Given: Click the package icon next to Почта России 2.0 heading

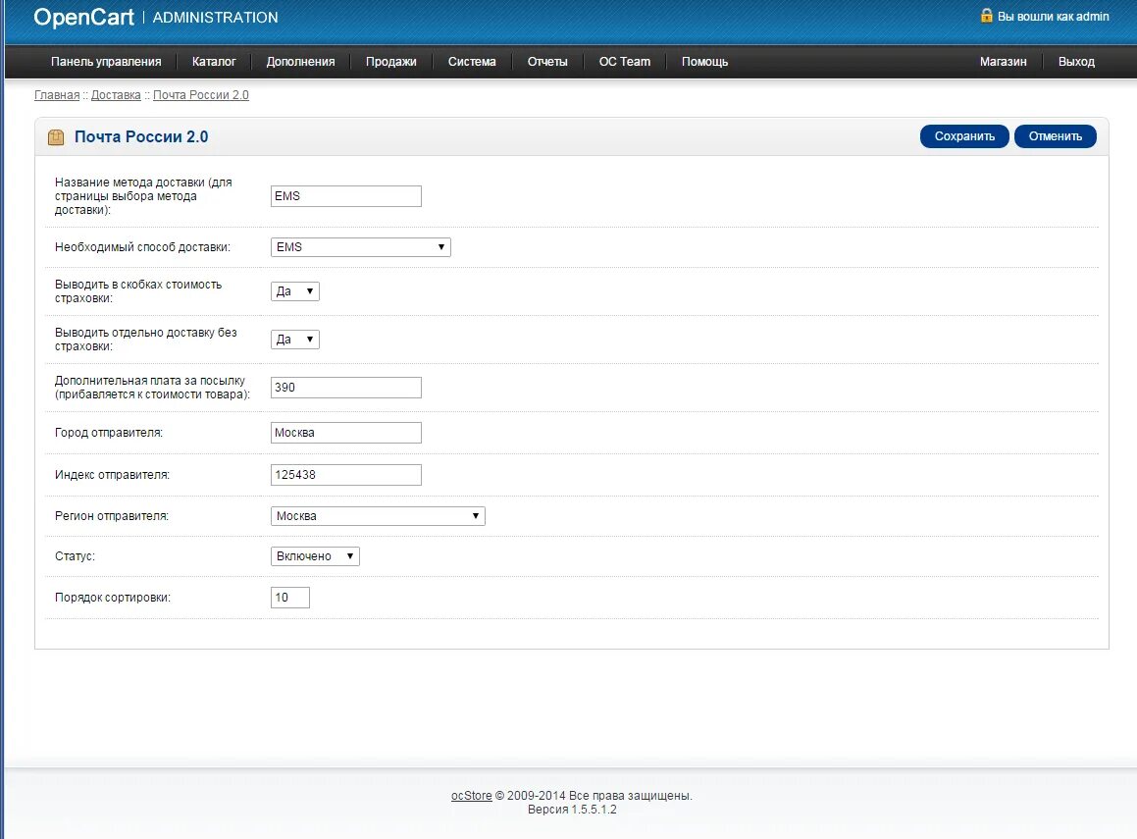Looking at the screenshot, I should click(56, 137).
